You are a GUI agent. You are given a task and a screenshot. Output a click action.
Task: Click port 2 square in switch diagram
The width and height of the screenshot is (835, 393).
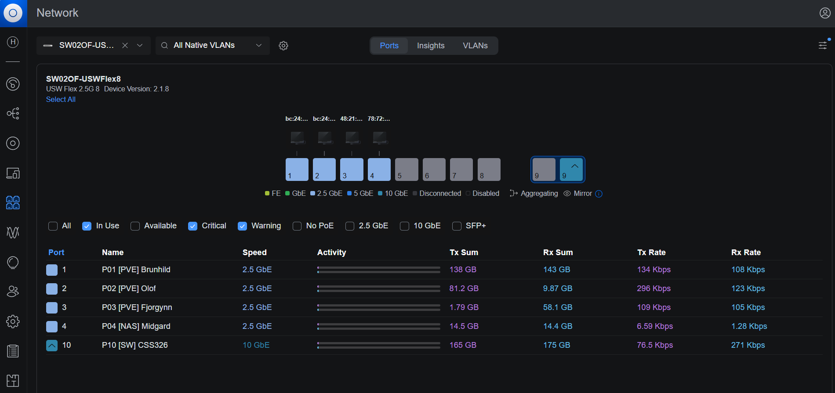pyautogui.click(x=324, y=169)
